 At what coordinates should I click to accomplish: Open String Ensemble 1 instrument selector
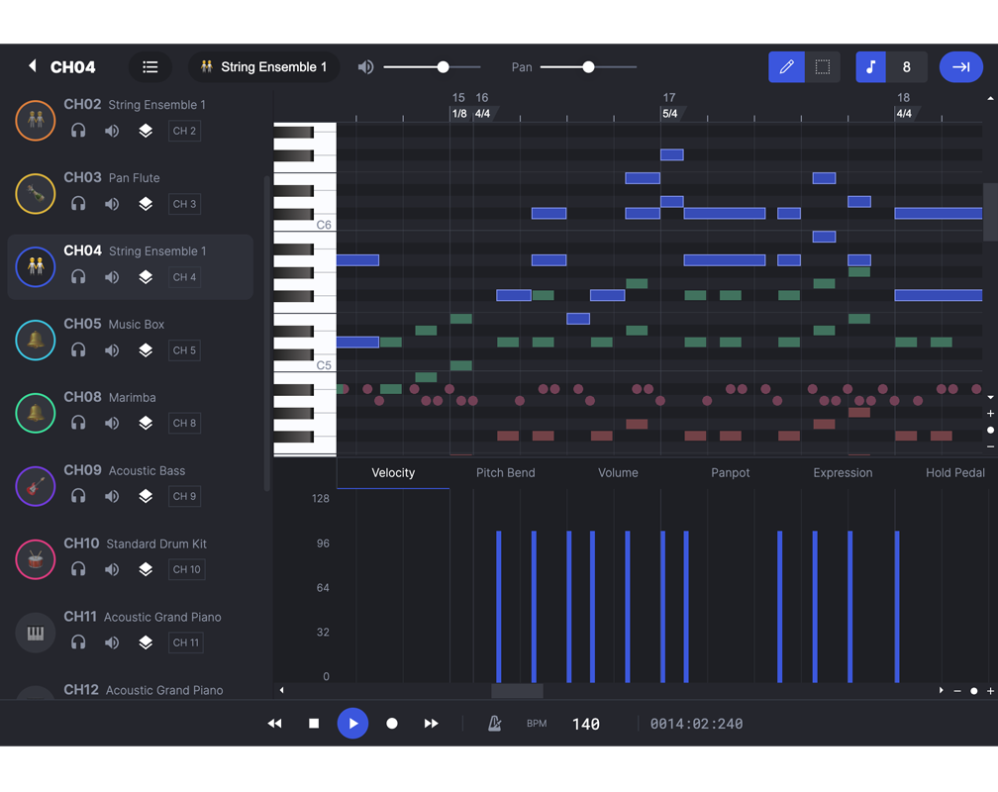pos(264,67)
